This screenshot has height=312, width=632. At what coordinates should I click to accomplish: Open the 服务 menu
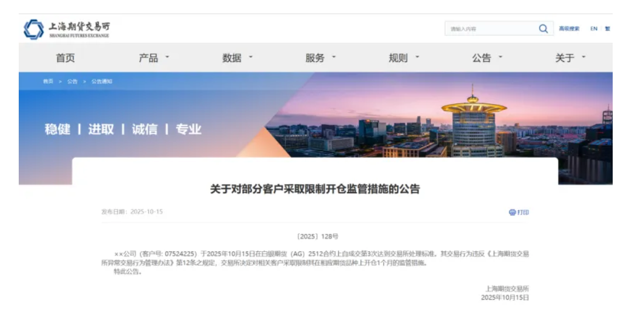[x=315, y=58]
